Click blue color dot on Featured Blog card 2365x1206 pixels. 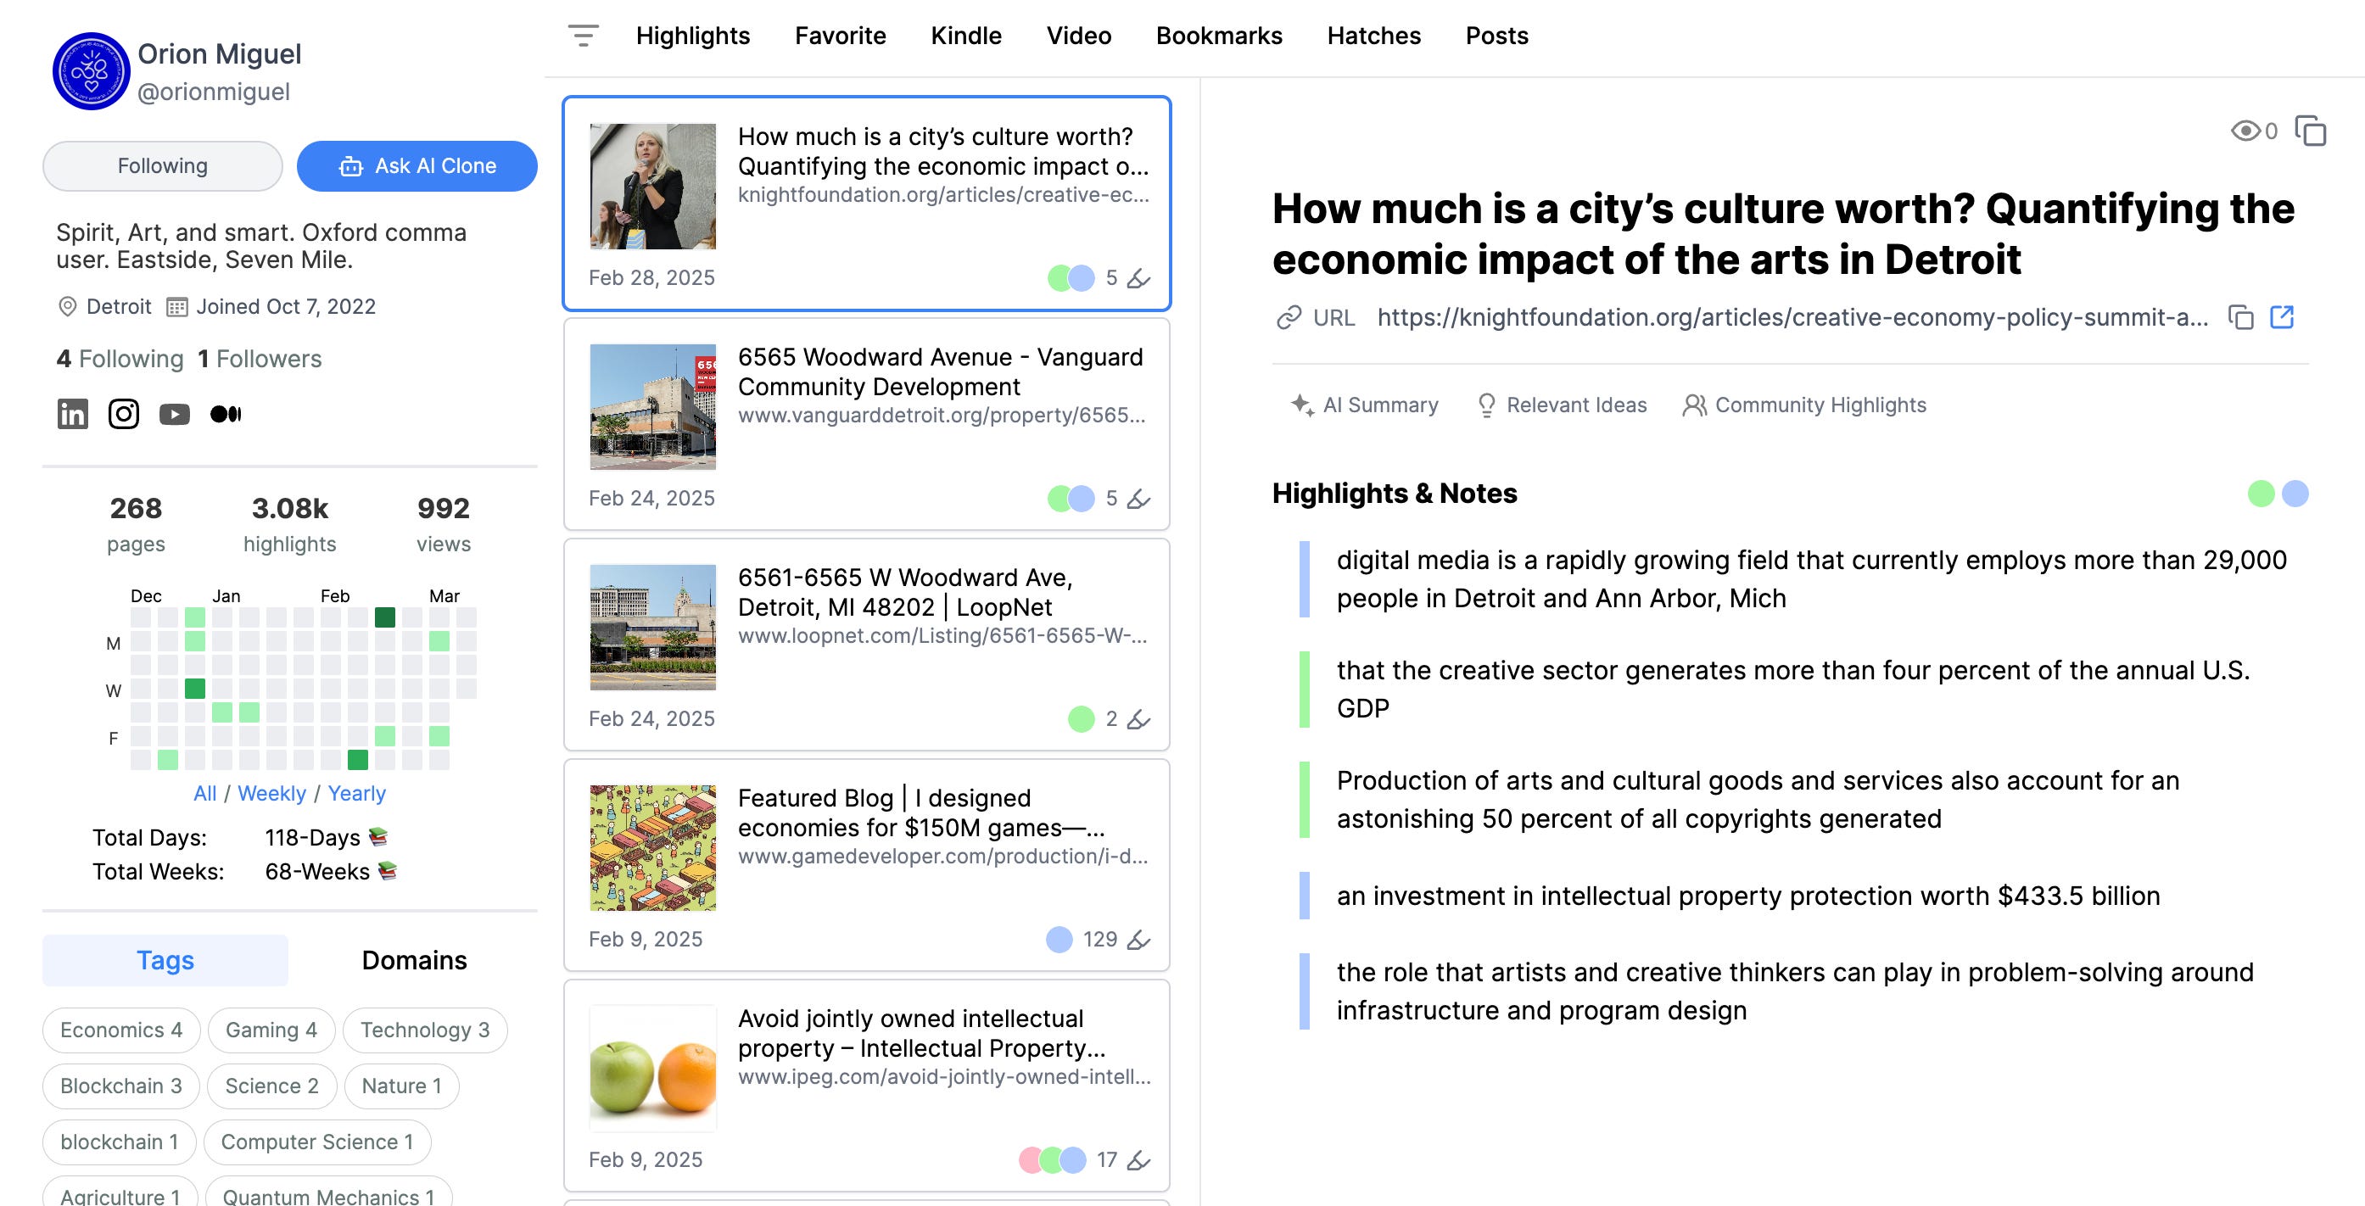click(1059, 939)
